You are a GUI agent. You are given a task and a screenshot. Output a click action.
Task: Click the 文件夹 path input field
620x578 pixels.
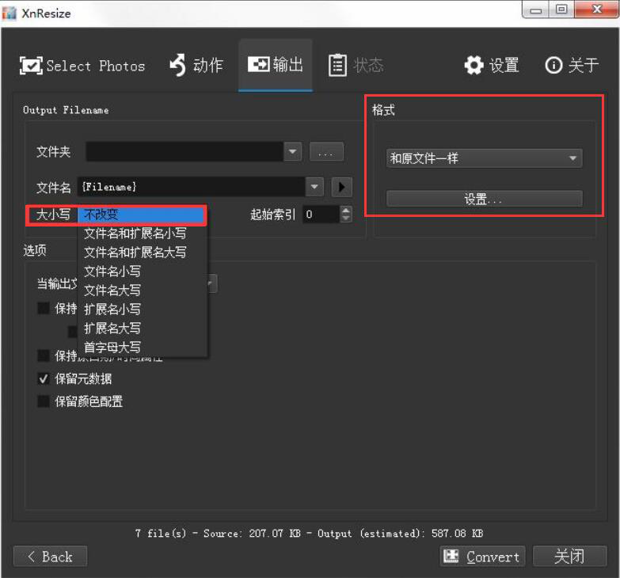pos(184,152)
